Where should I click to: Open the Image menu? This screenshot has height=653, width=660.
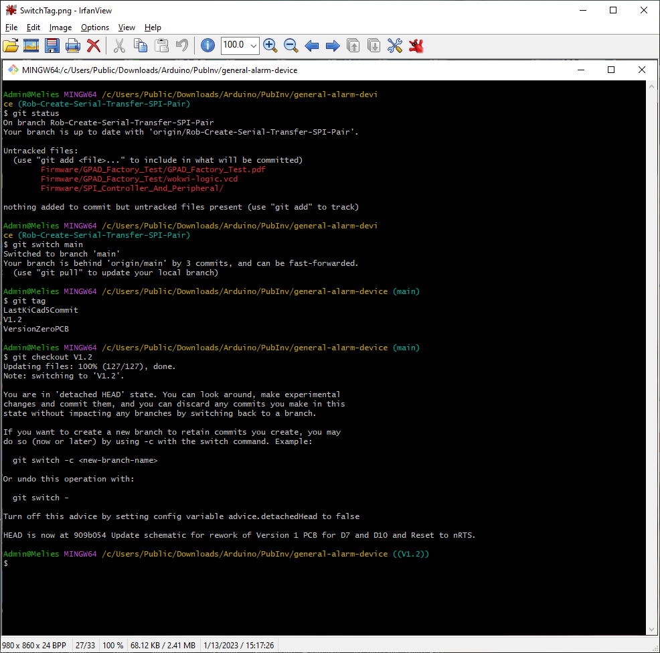point(60,27)
